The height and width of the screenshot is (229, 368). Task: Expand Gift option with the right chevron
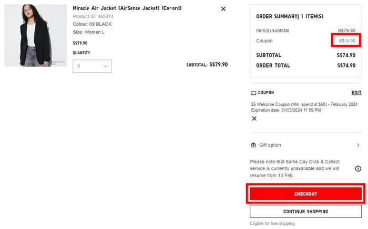[x=358, y=145]
